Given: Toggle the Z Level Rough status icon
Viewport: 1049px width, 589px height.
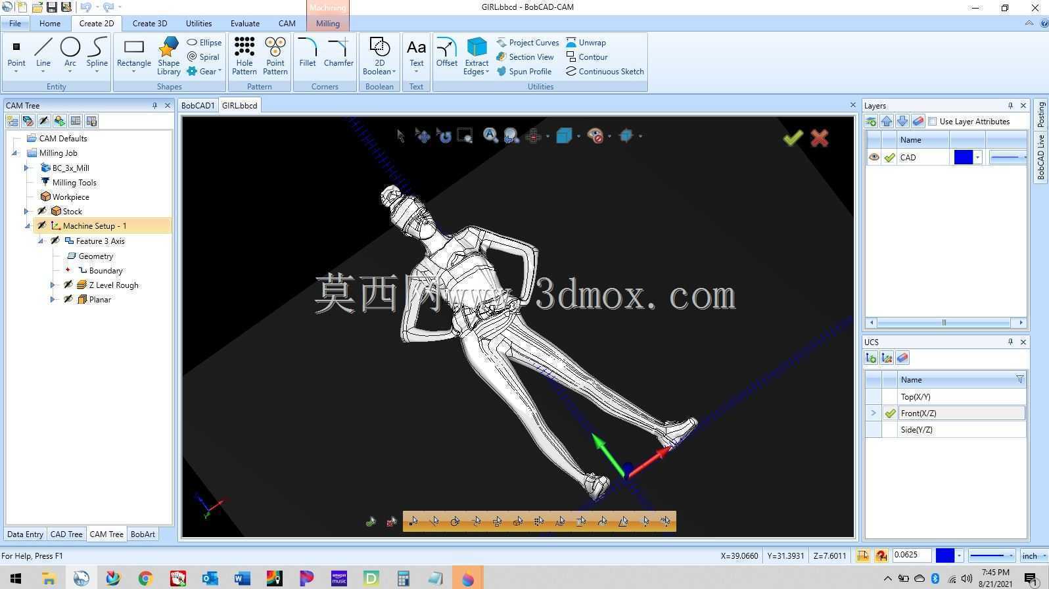Looking at the screenshot, I should click(68, 285).
